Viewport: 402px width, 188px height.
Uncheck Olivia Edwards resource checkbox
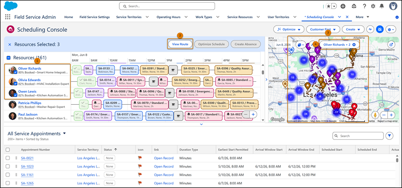coord(16,84)
